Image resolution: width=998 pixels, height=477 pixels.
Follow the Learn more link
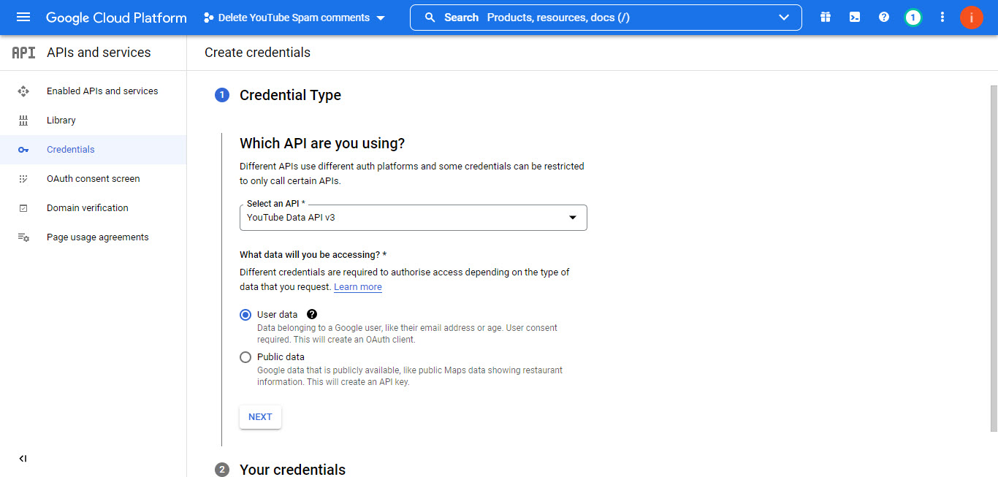(358, 287)
